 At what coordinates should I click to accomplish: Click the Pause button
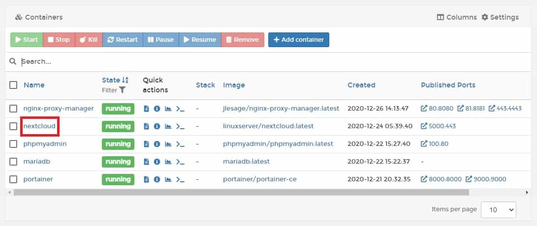click(160, 40)
